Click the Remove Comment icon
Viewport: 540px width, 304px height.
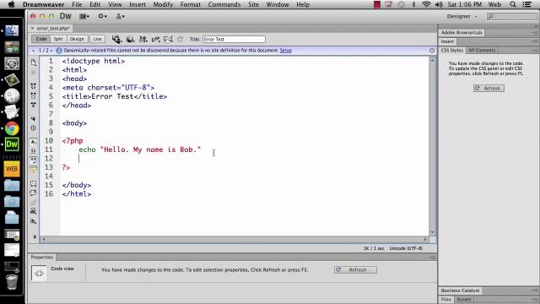coord(34,193)
